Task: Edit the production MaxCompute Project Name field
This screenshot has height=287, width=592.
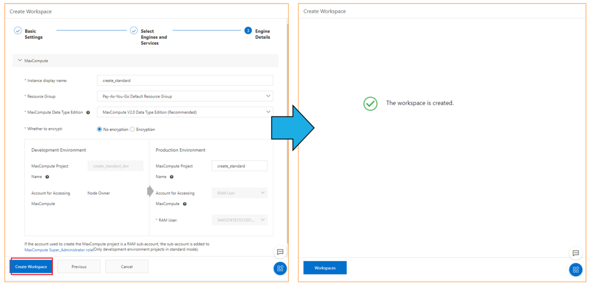Action: tap(240, 166)
